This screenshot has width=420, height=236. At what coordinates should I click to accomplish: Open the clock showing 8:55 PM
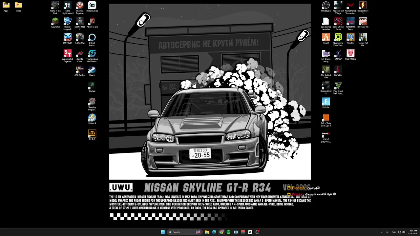(413, 232)
